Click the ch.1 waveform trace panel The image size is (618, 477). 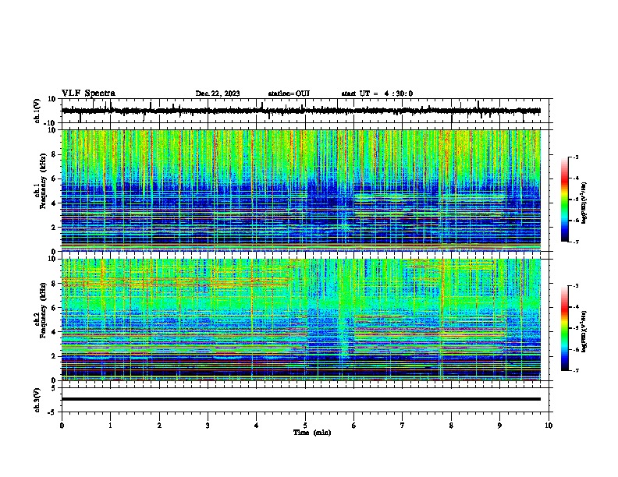(305, 111)
